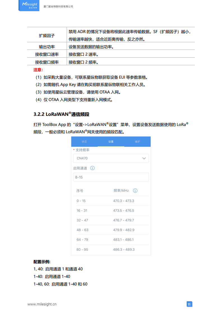Switch to the 维护 tab
This screenshot has width=222, height=314.
point(137,142)
